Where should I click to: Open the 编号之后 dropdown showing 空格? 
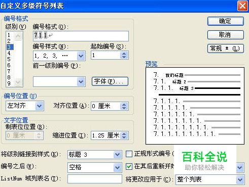117,167
